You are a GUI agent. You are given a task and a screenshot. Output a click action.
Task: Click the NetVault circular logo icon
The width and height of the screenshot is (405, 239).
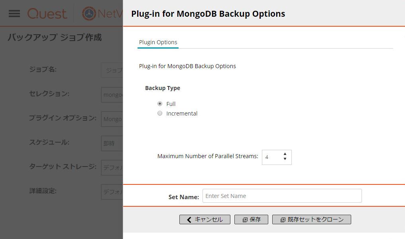click(x=89, y=14)
